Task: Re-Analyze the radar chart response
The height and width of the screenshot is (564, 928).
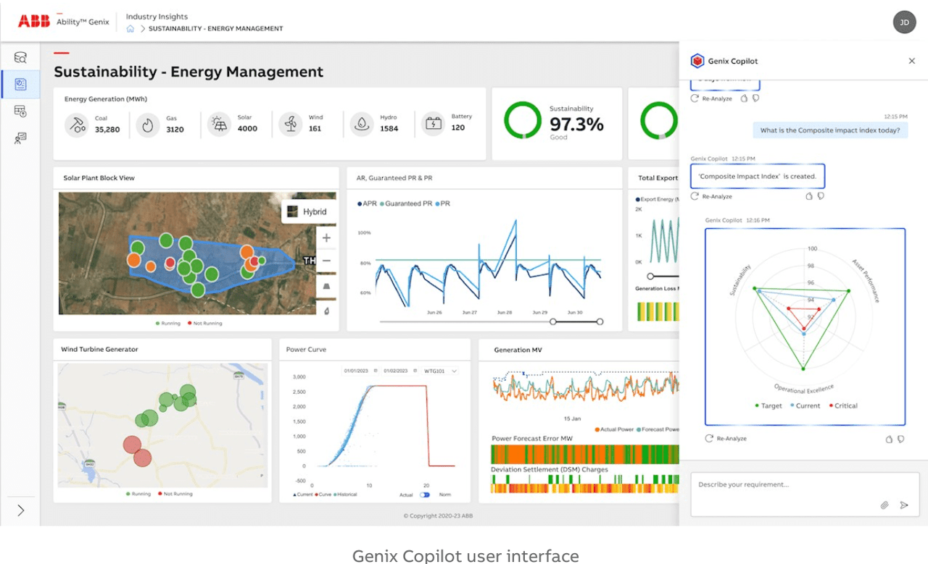Action: click(x=726, y=439)
